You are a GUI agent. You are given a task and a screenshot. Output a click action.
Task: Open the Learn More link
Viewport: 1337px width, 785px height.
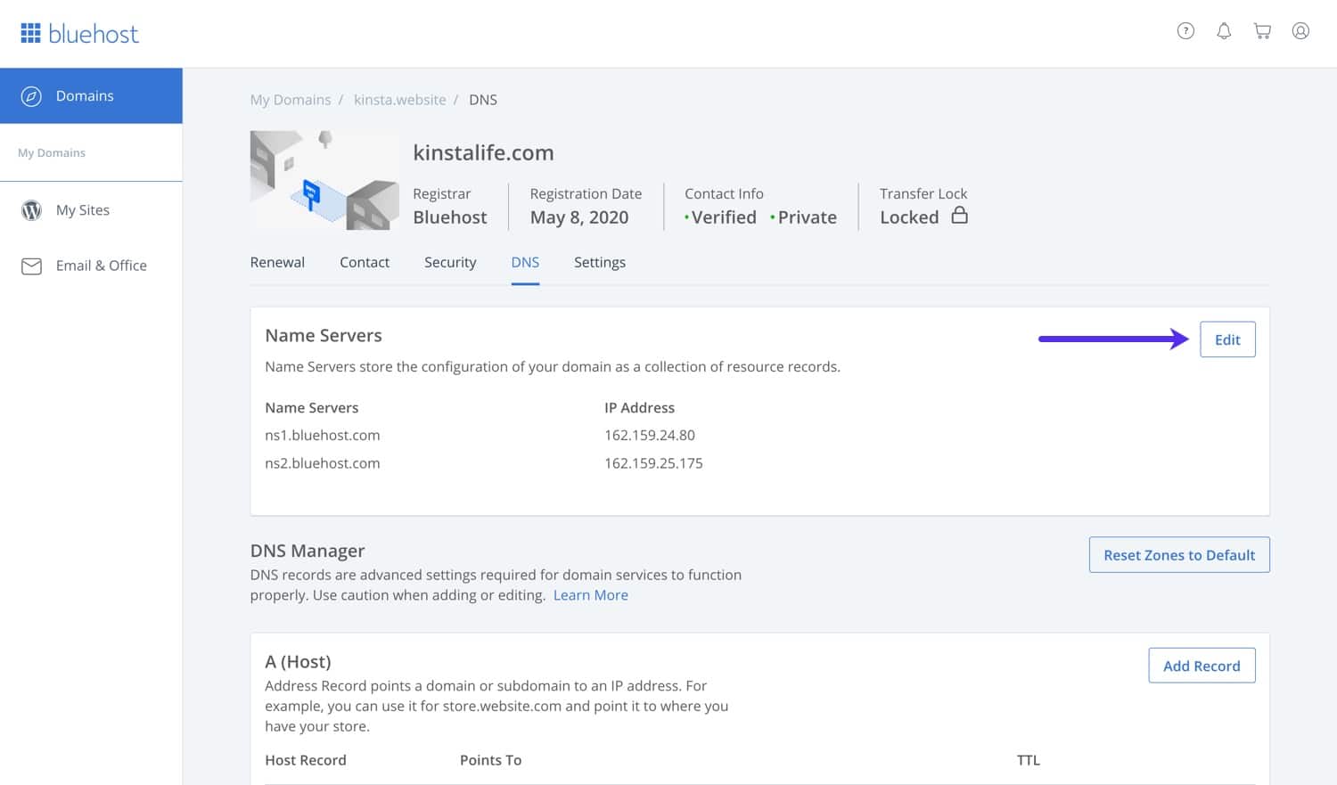coord(590,594)
